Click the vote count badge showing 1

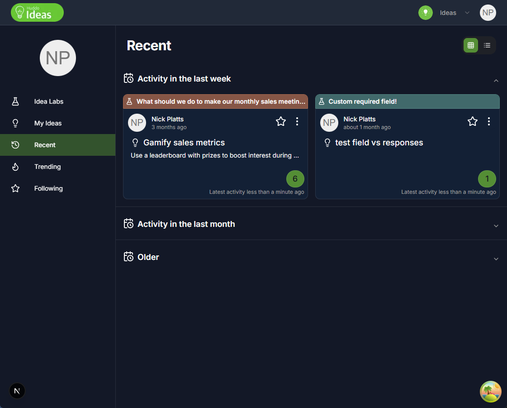[x=487, y=179]
